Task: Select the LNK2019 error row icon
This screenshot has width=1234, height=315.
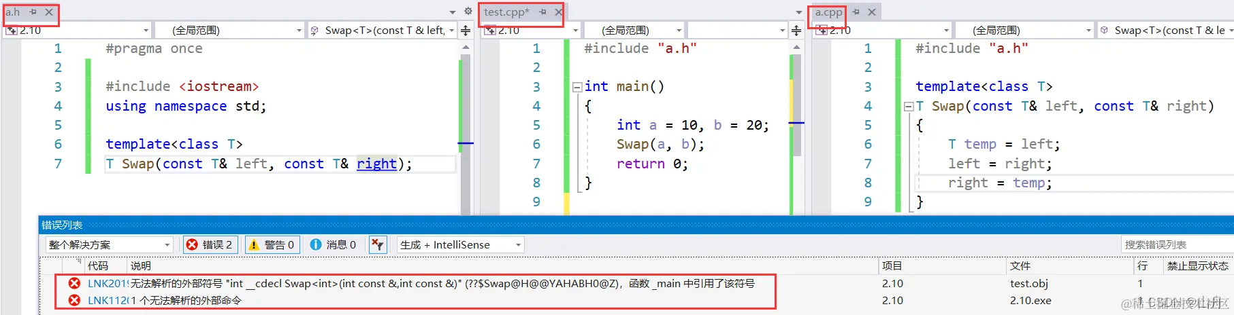Action: [74, 283]
